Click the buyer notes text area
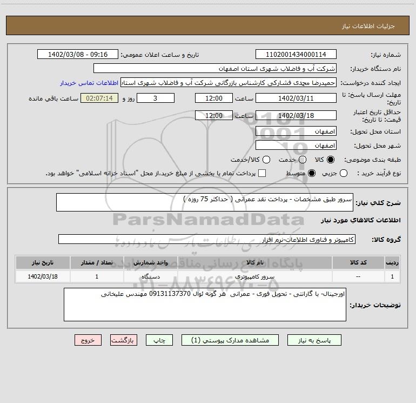The image size is (416, 403). point(205,305)
